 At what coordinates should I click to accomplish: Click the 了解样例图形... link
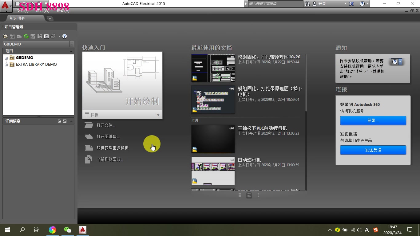pos(110,159)
